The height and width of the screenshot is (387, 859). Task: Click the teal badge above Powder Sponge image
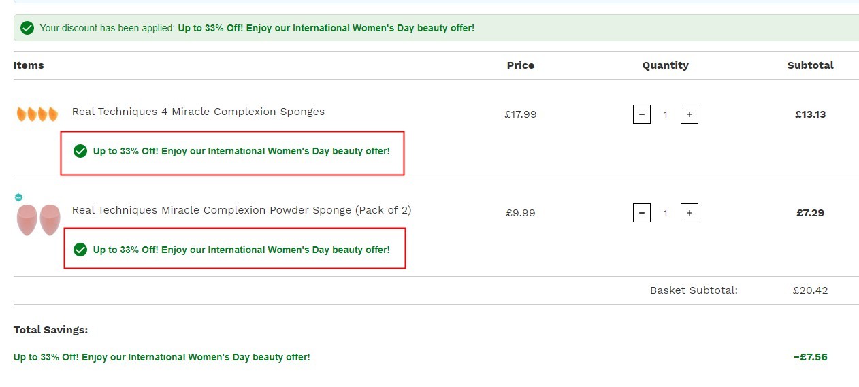coord(18,197)
